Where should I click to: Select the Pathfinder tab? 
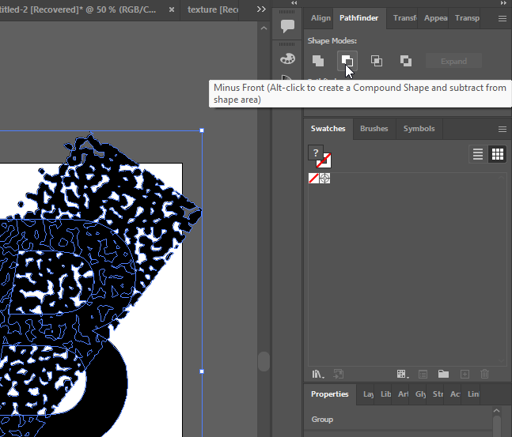click(358, 18)
